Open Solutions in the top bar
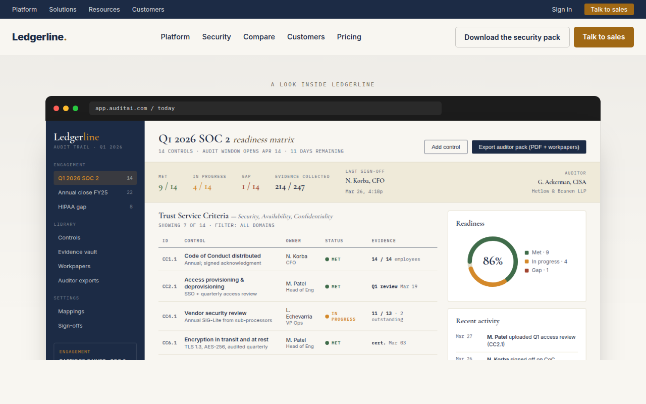Viewport: 646px width, 404px height. (x=63, y=9)
